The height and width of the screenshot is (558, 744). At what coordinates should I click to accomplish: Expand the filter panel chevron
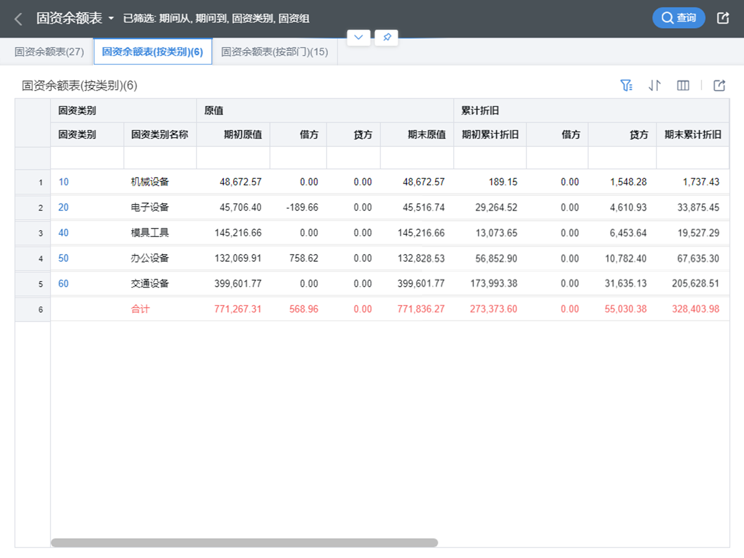pyautogui.click(x=359, y=37)
